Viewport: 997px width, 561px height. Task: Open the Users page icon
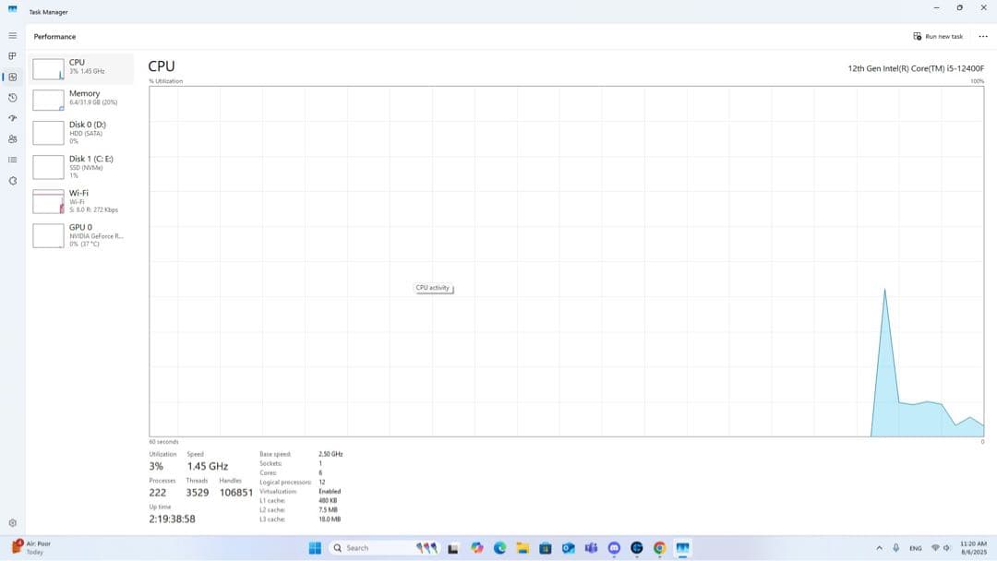pos(12,139)
